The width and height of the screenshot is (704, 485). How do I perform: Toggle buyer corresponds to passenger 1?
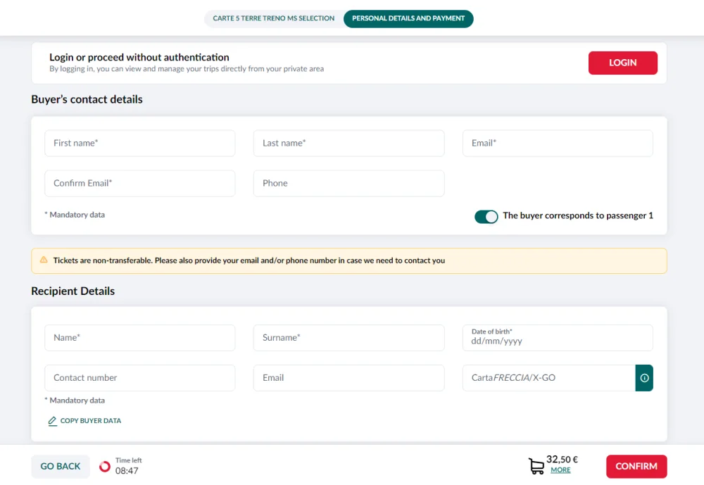[x=486, y=216]
